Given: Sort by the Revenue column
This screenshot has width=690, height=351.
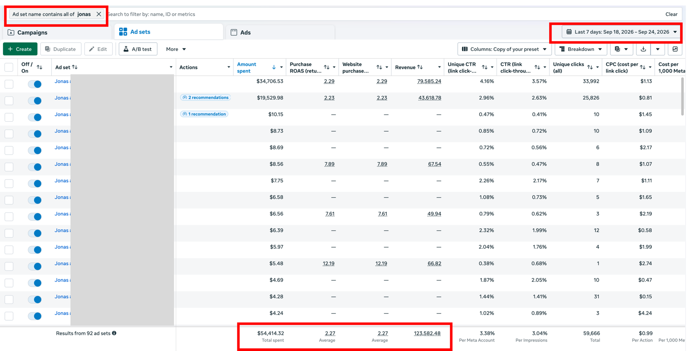Looking at the screenshot, I should click(x=420, y=67).
